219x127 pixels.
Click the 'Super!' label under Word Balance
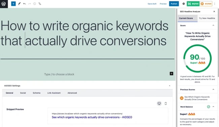184,114
